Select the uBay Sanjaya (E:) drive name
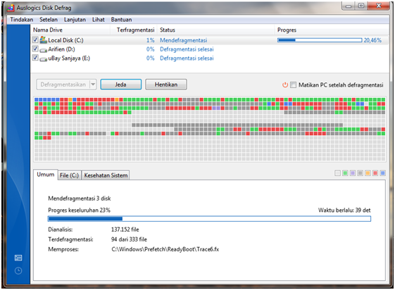This screenshot has width=395, height=290. [x=69, y=58]
